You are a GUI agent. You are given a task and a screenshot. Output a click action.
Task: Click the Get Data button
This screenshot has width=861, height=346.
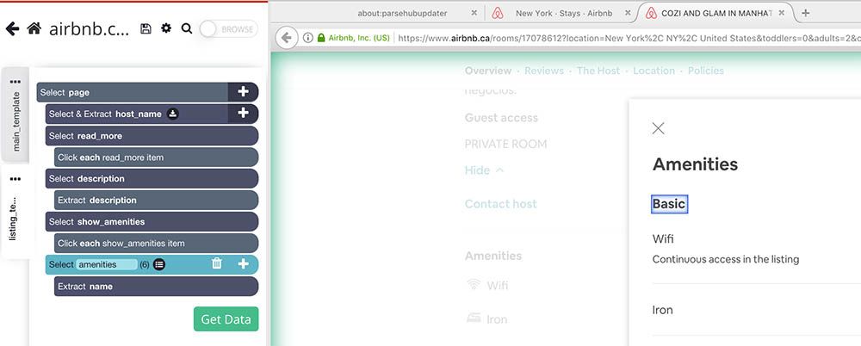226,319
